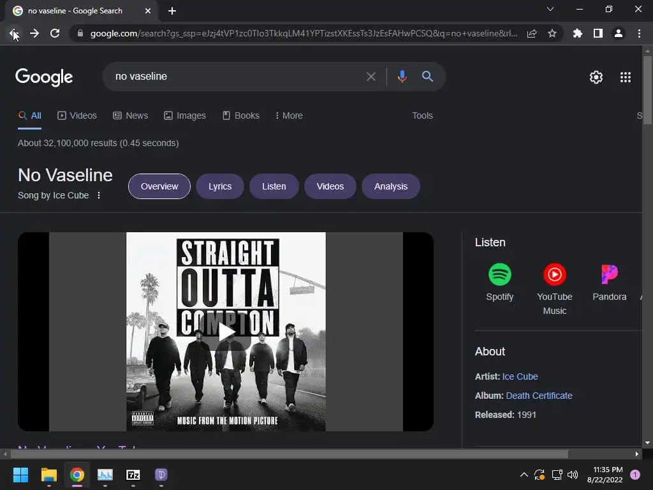Select the Overview chip

tap(159, 186)
